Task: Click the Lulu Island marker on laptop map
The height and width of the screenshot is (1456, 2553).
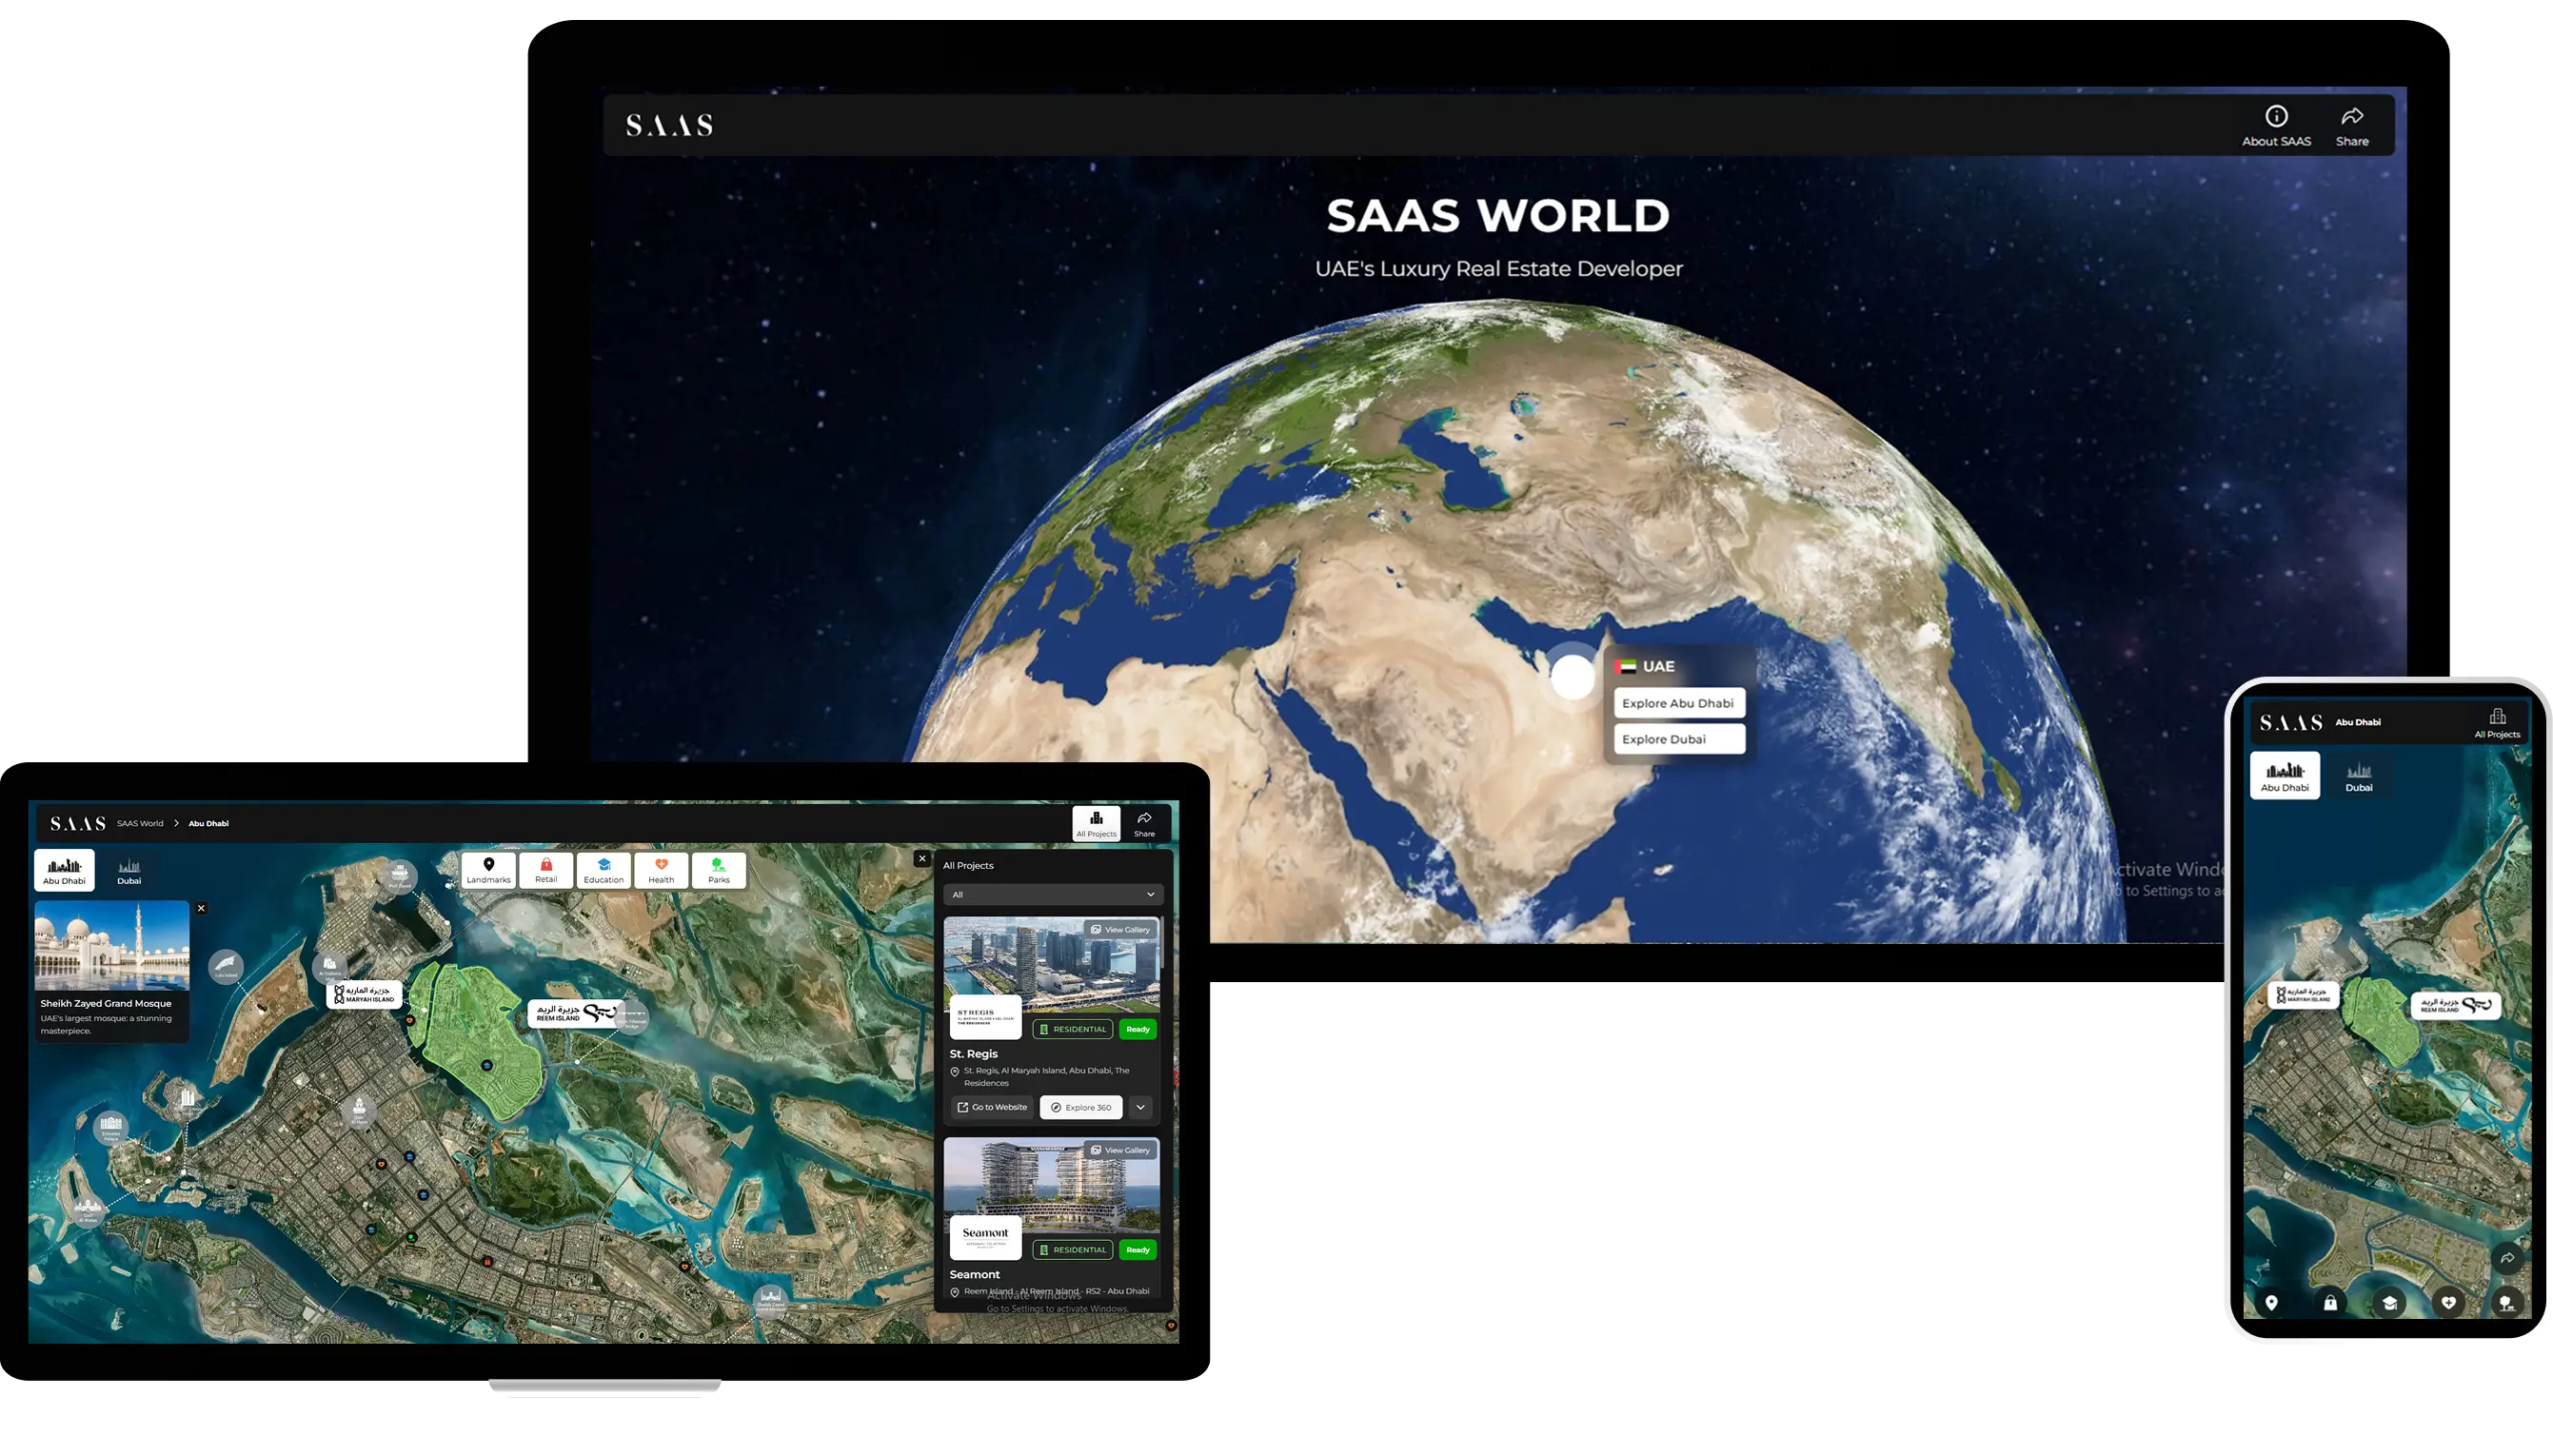Action: point(226,966)
